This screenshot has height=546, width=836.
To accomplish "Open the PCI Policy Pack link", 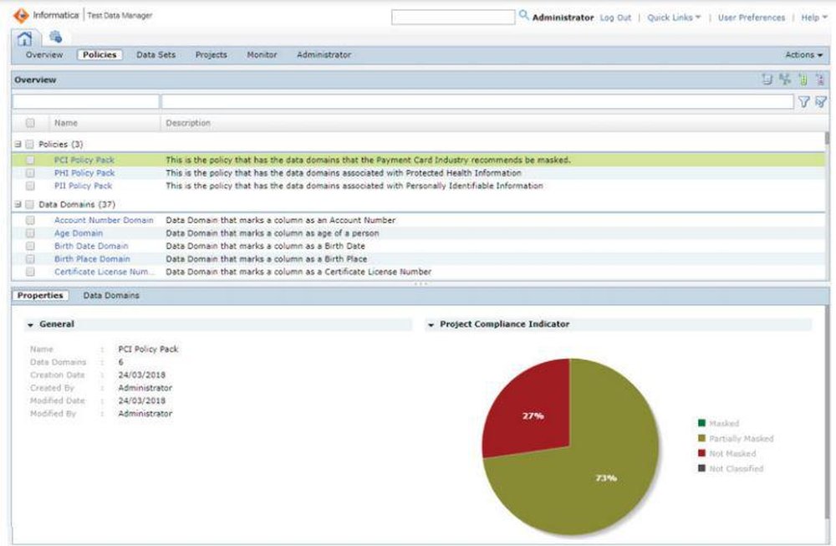I will point(84,160).
